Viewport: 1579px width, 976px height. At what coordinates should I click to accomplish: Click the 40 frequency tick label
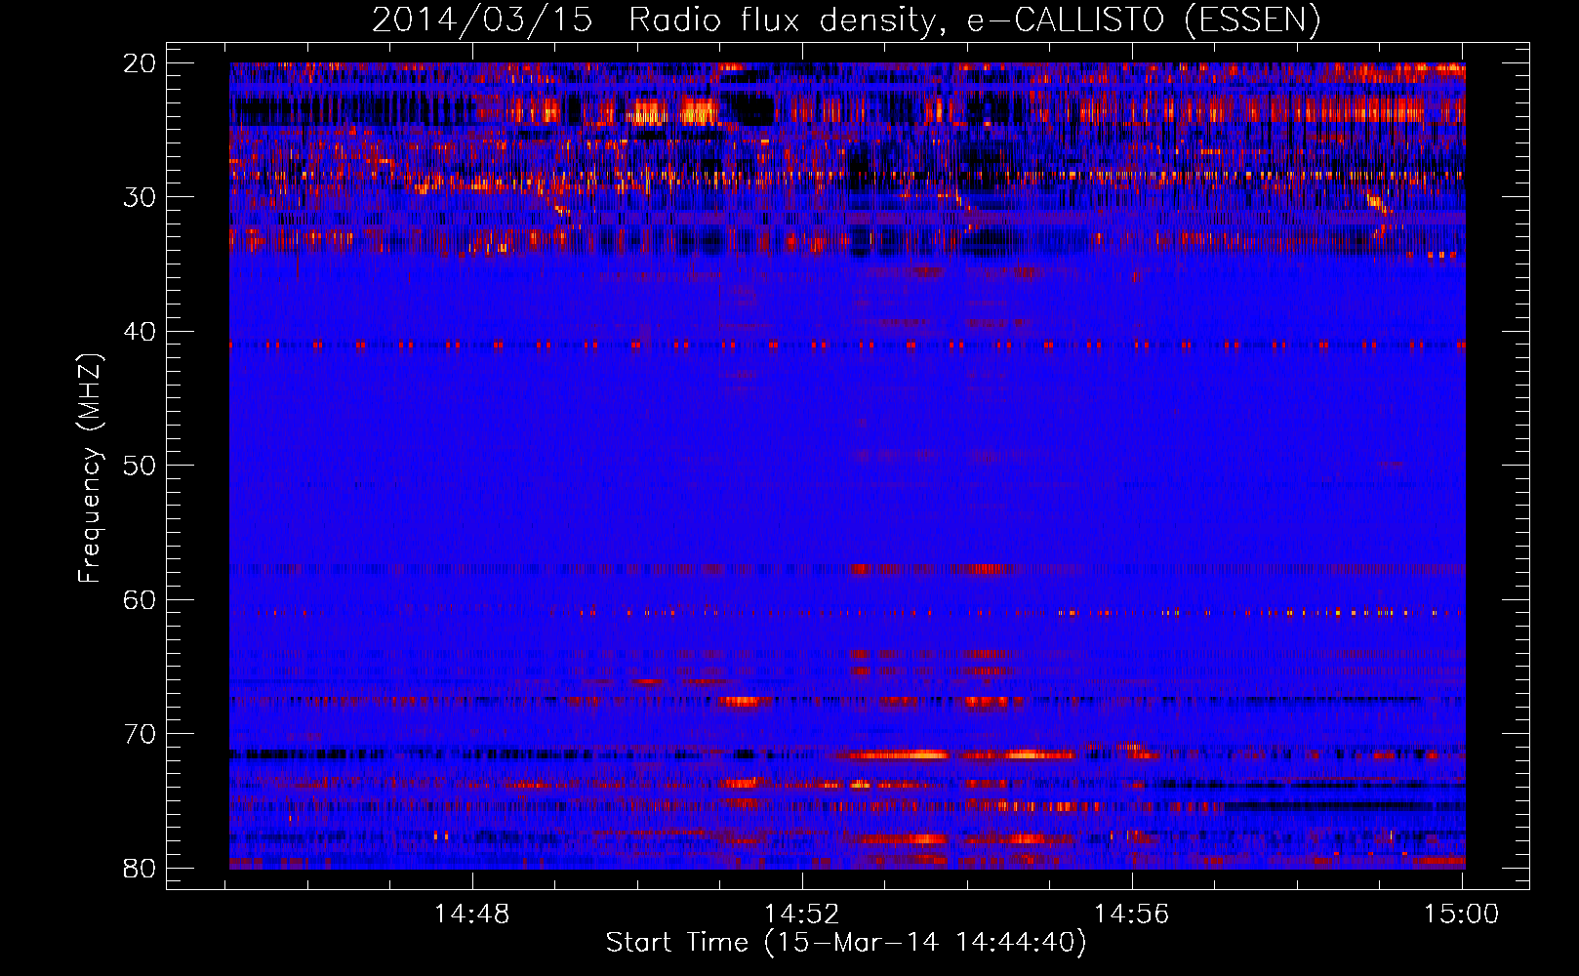140,332
